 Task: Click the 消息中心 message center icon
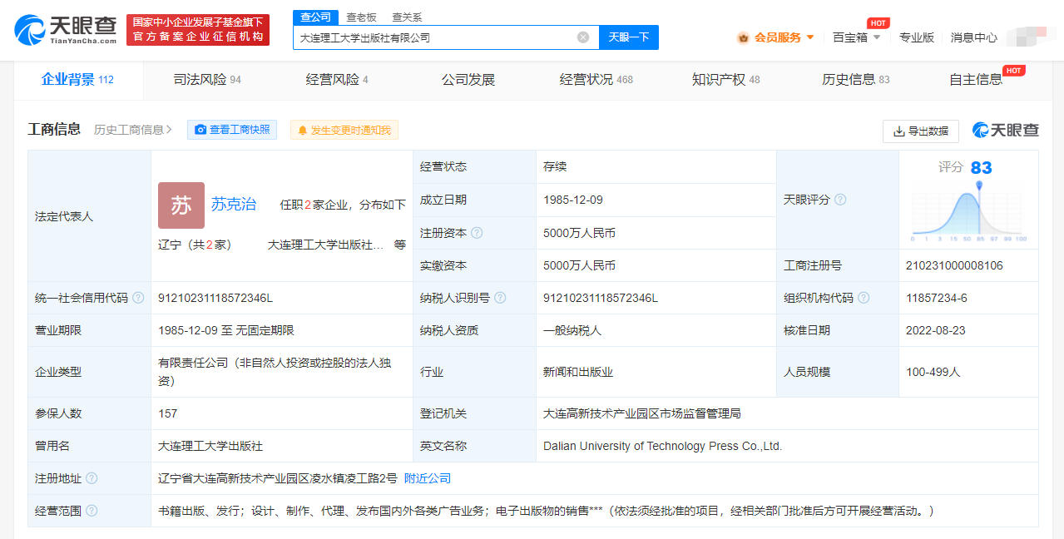[973, 37]
